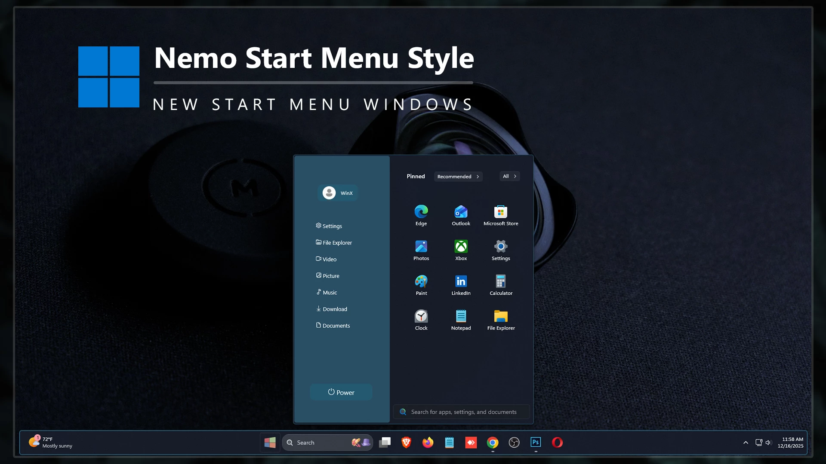Open Notepad from pinned apps
Viewport: 826px width, 464px height.
click(461, 320)
